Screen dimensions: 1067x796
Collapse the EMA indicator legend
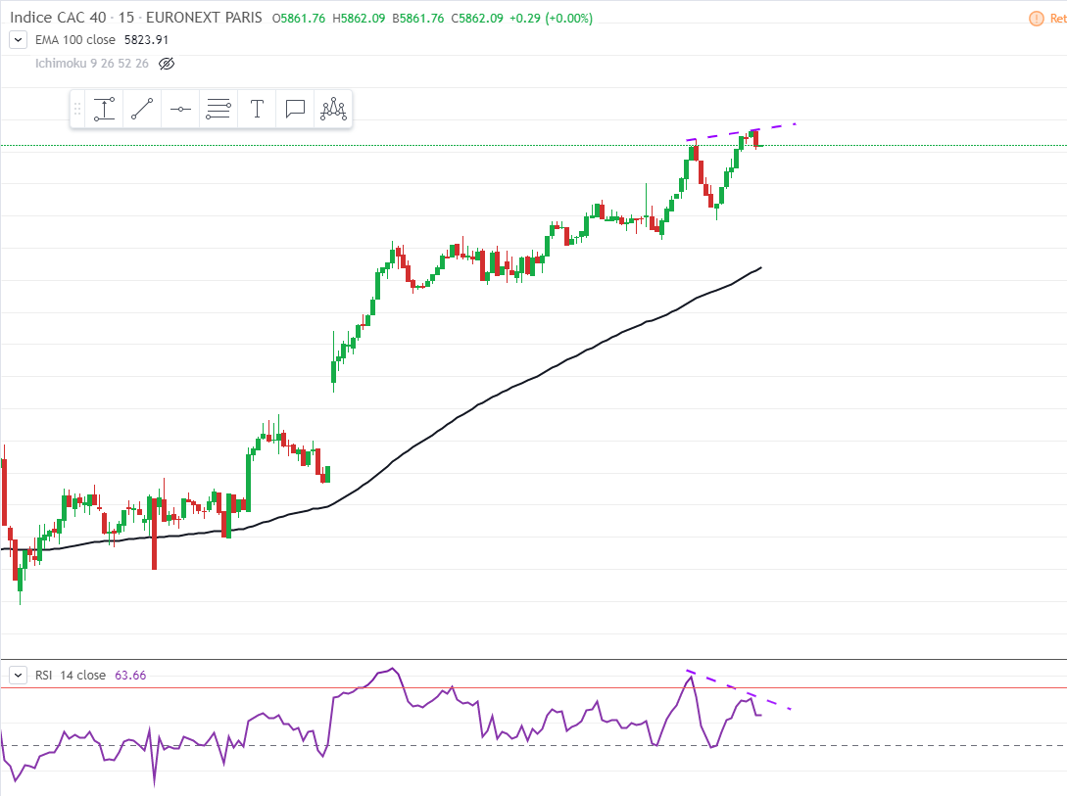[19, 39]
